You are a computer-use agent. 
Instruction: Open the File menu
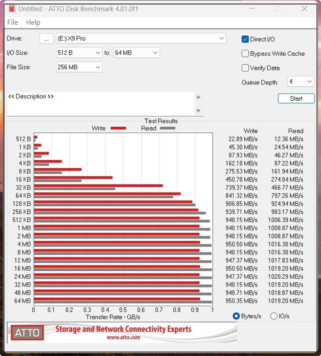tap(12, 22)
